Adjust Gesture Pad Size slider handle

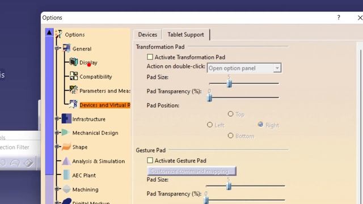click(x=229, y=186)
